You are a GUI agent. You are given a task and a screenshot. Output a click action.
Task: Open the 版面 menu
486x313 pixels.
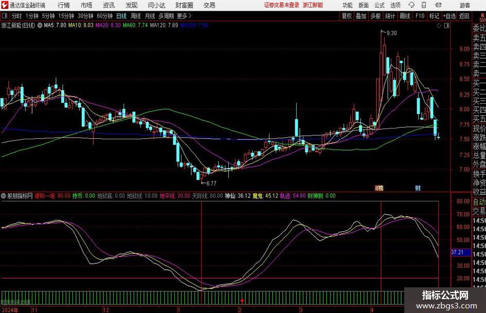364,5
